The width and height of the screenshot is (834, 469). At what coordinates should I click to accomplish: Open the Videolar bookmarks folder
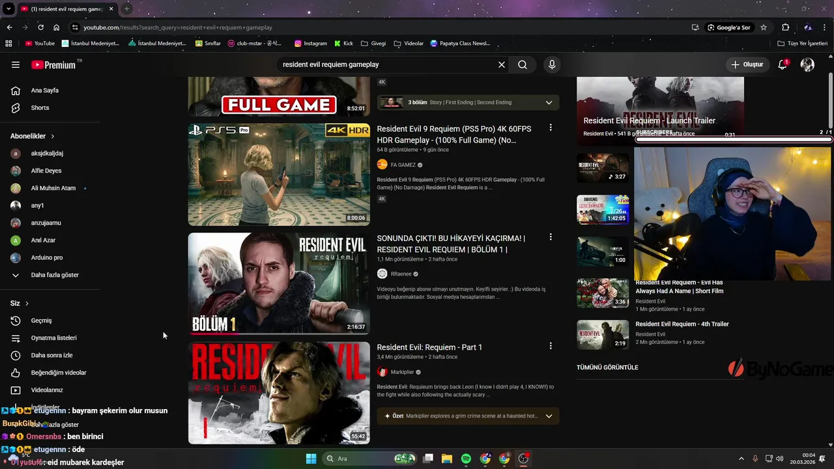[409, 44]
